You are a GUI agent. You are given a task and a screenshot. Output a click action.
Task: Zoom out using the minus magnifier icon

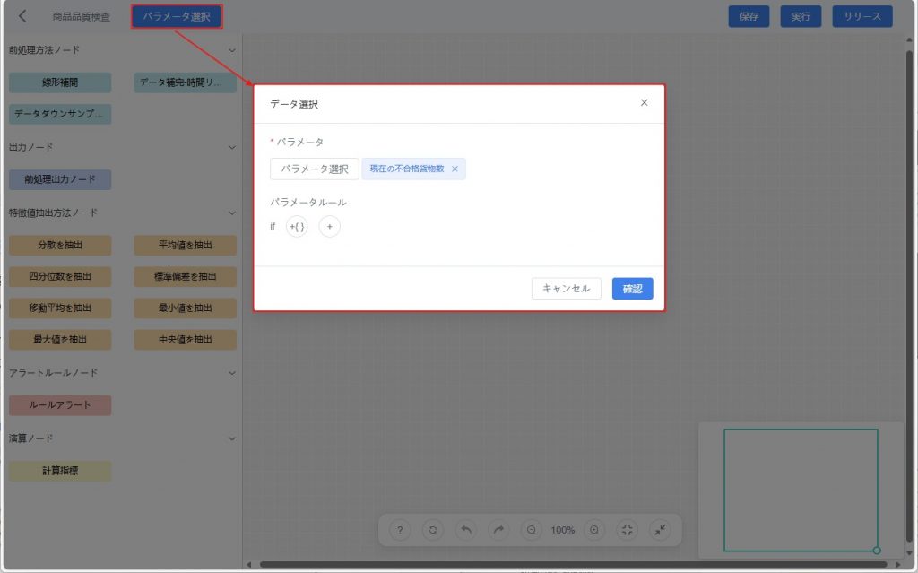tap(531, 530)
